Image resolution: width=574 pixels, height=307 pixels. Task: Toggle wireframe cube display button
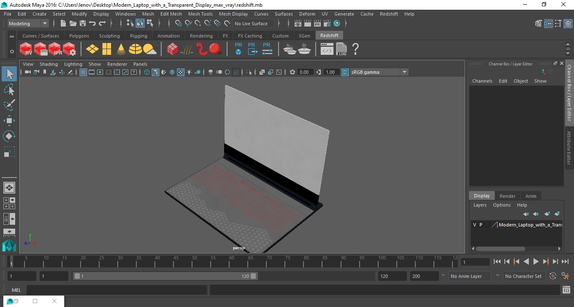pos(147,72)
